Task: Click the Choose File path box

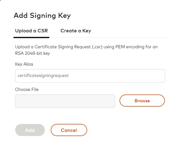Action: pos(65,101)
